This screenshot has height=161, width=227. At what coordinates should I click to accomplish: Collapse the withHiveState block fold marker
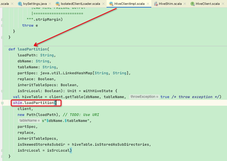2,91
